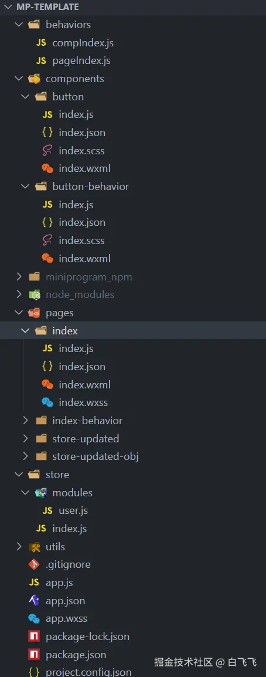Open pageIndex.js in behaviors

tap(81, 61)
